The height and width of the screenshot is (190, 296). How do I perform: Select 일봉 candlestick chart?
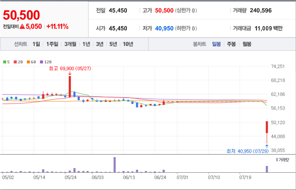pos(217,44)
